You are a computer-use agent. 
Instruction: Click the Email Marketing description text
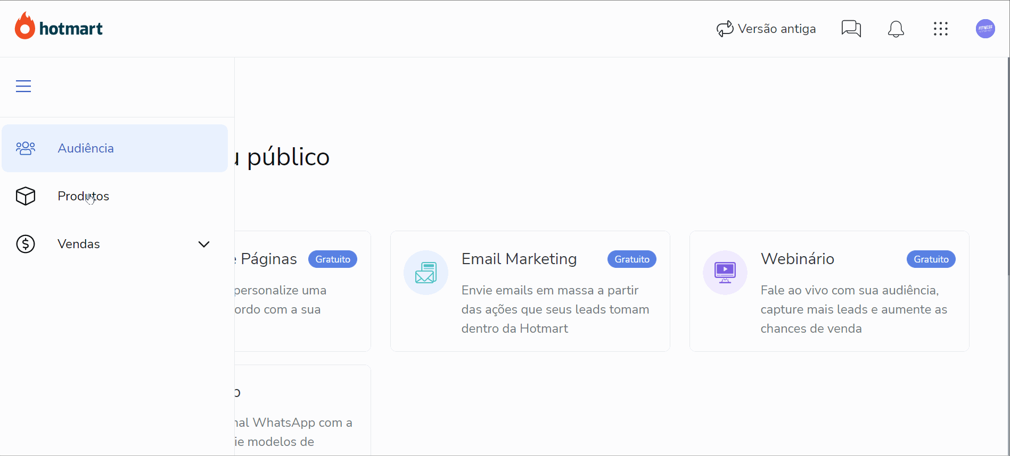pos(555,309)
